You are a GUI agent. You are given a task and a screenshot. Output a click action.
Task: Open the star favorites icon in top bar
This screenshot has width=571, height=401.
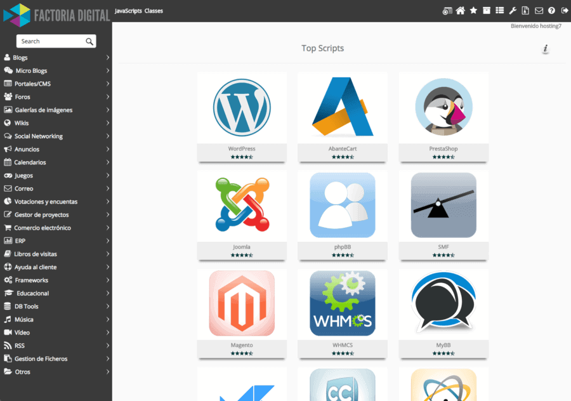click(x=473, y=10)
